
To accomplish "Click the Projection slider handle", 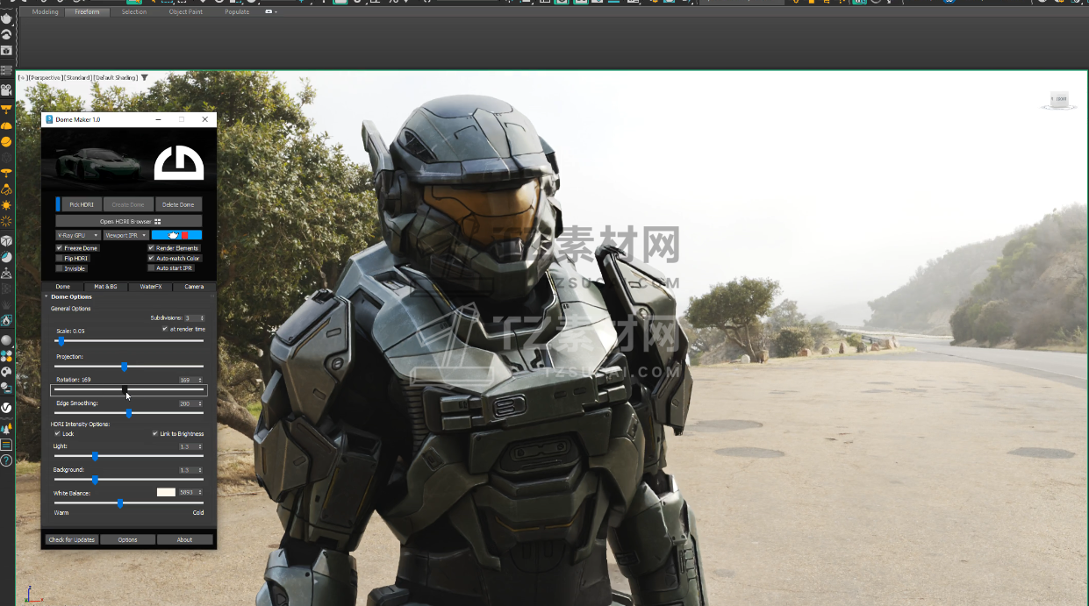I will point(125,367).
